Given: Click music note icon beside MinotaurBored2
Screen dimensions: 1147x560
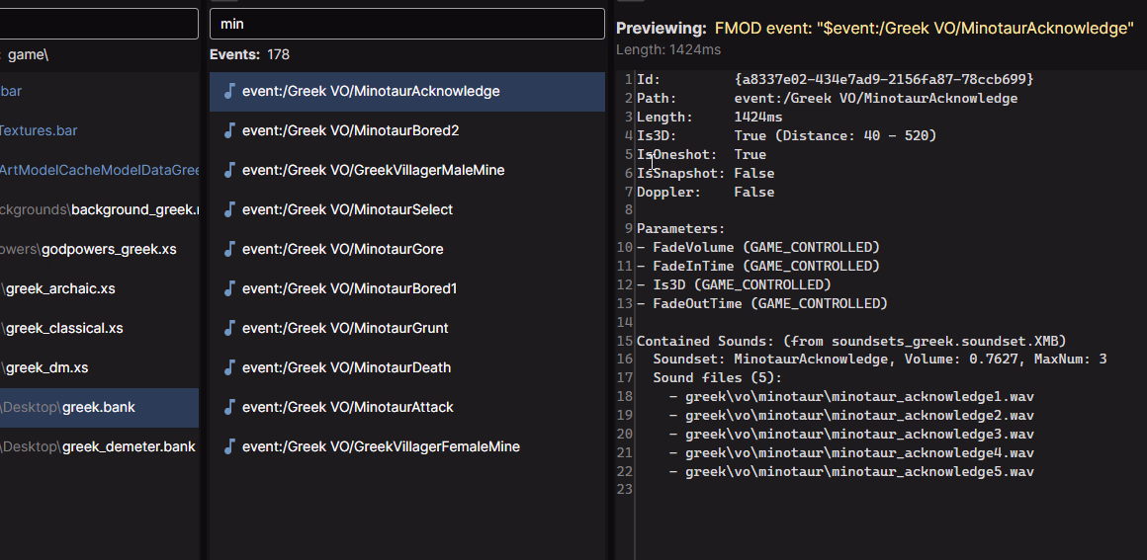Looking at the screenshot, I should coord(230,130).
